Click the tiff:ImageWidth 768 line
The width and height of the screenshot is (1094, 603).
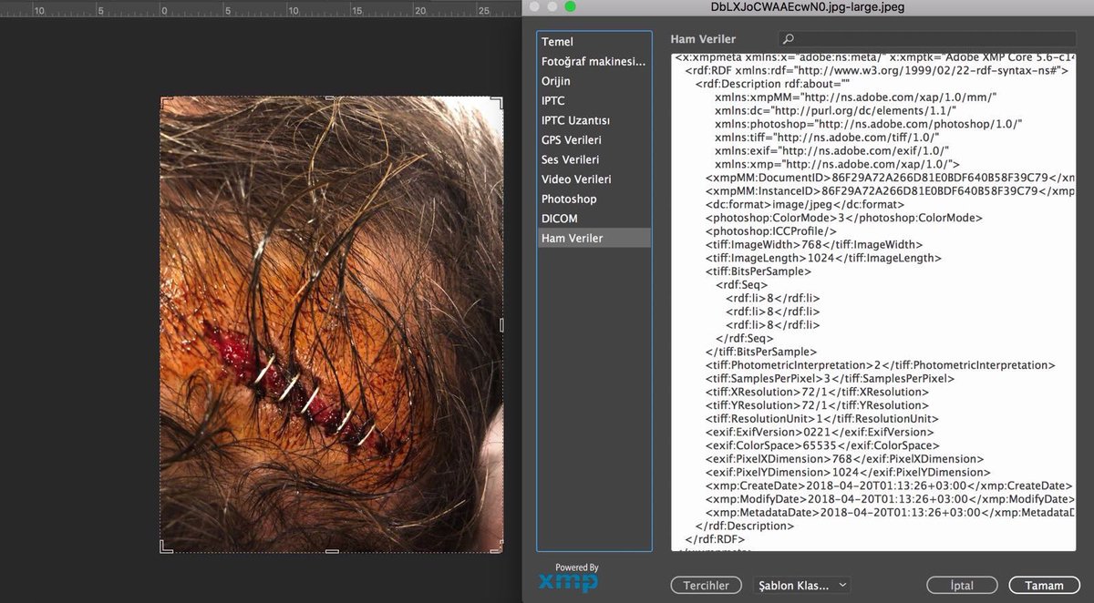pyautogui.click(x=813, y=245)
